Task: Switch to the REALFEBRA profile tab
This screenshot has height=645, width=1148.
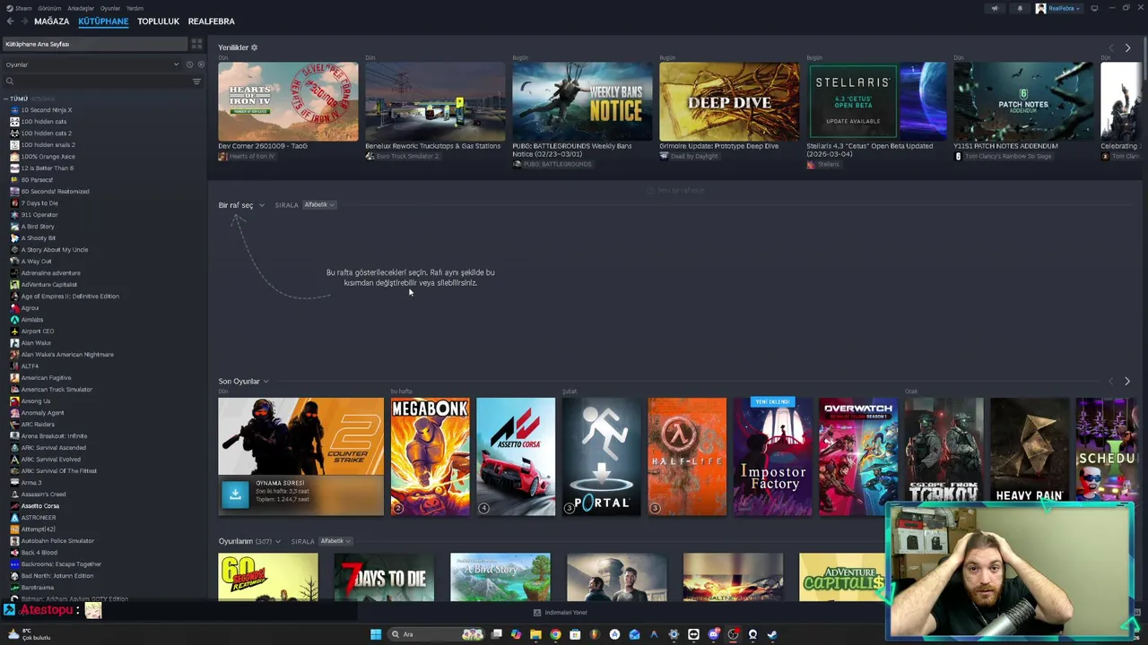Action: coord(212,21)
